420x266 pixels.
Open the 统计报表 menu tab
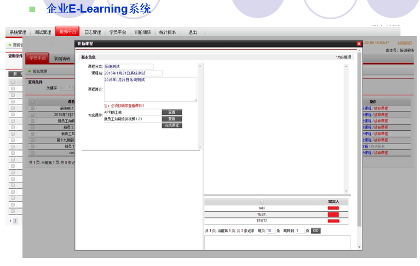pyautogui.click(x=168, y=32)
